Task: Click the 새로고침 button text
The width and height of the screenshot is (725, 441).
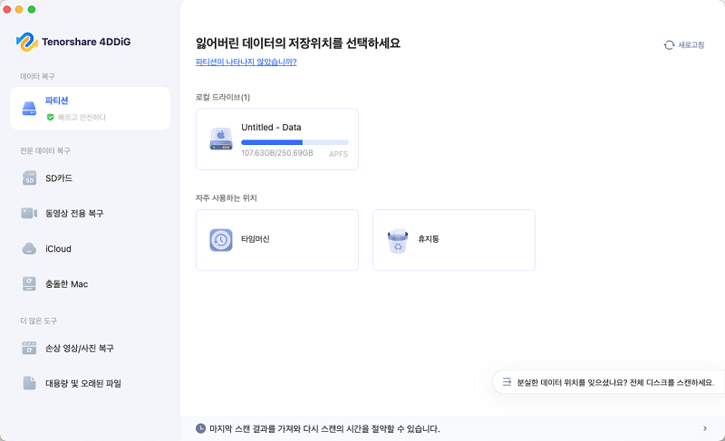Action: [691, 45]
